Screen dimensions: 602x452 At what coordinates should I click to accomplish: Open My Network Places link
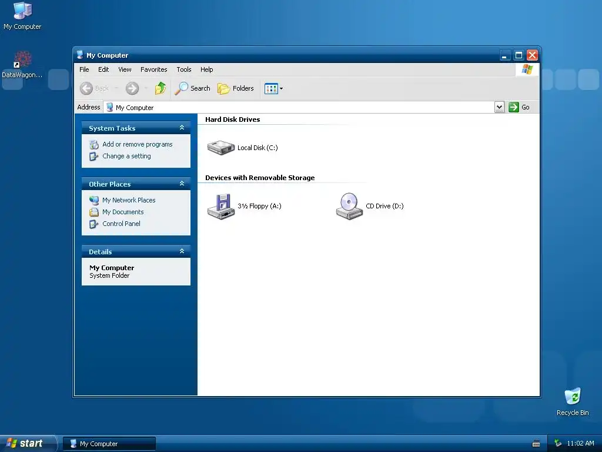click(x=129, y=200)
